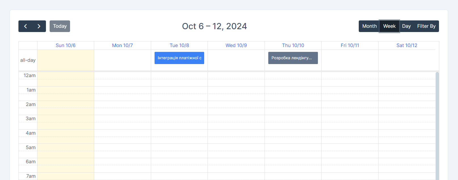Select the Monday 2am time slot

[x=123, y=104]
